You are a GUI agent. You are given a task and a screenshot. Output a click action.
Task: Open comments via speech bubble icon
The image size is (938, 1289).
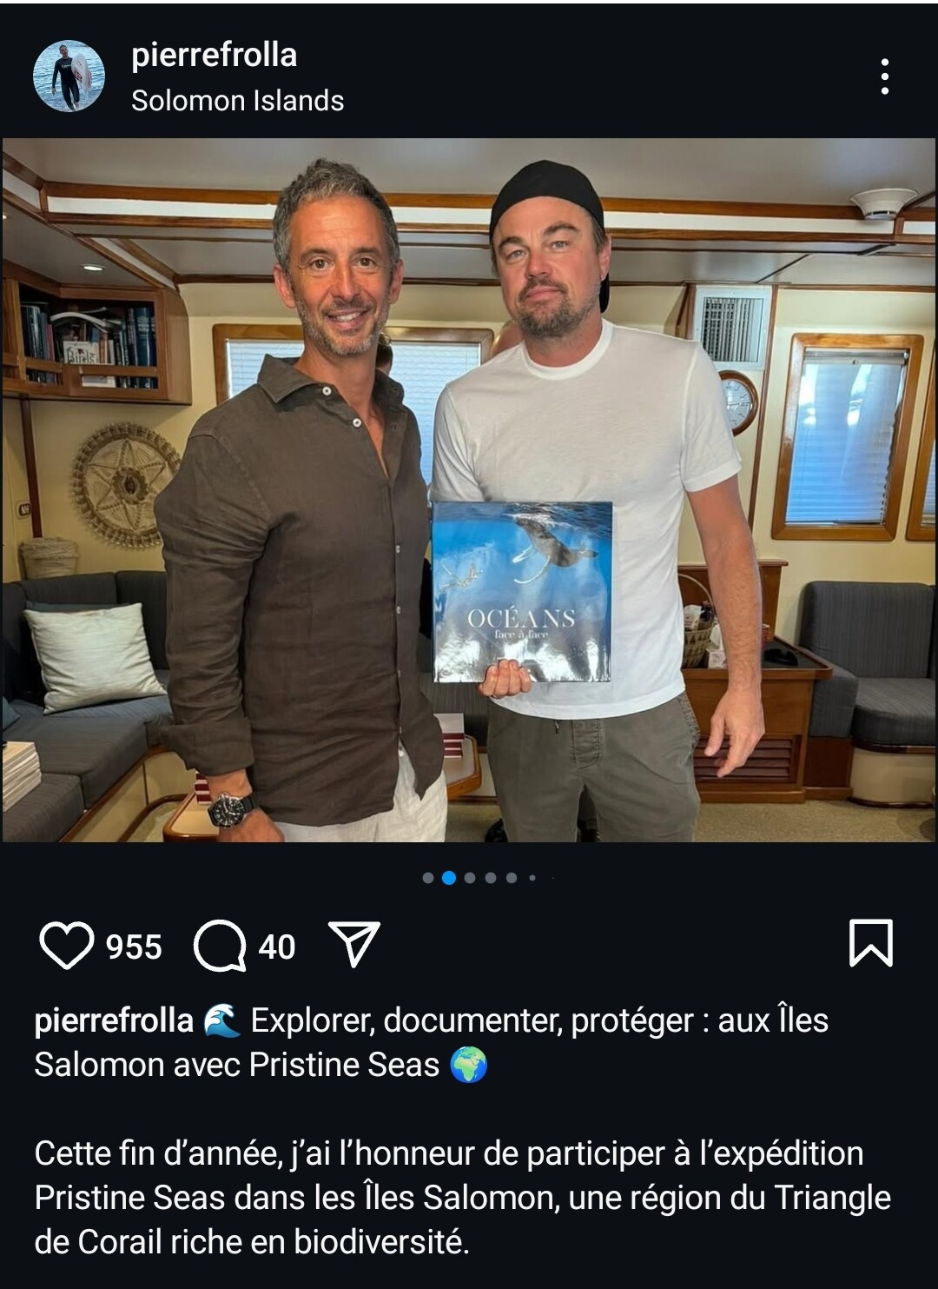pos(220,945)
